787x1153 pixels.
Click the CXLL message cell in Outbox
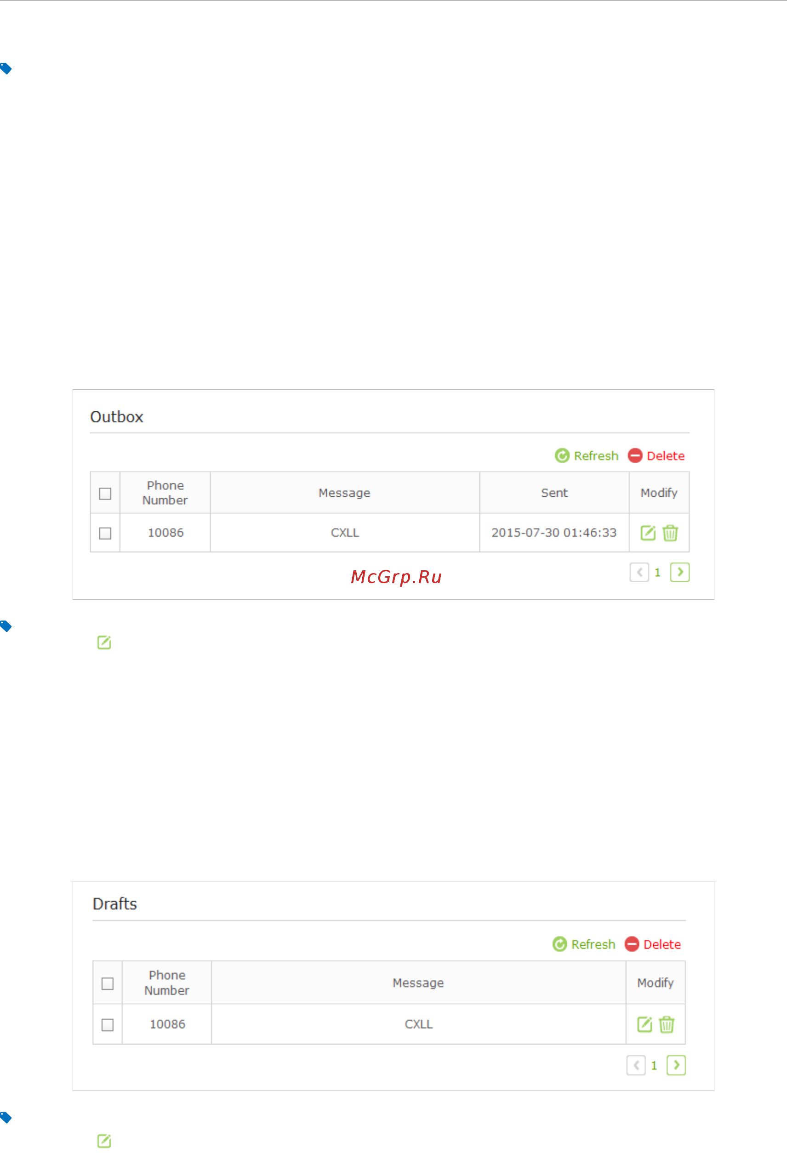click(x=345, y=532)
